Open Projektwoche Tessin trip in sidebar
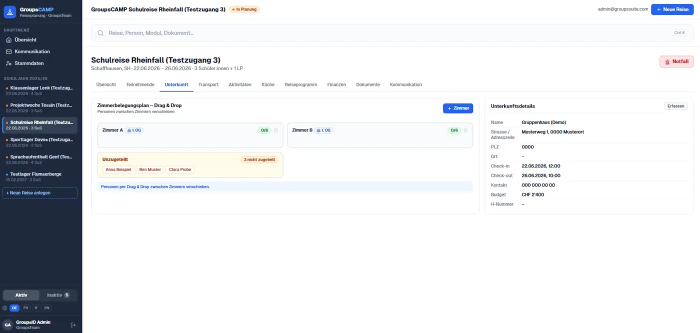This screenshot has height=333, width=700. click(x=39, y=108)
